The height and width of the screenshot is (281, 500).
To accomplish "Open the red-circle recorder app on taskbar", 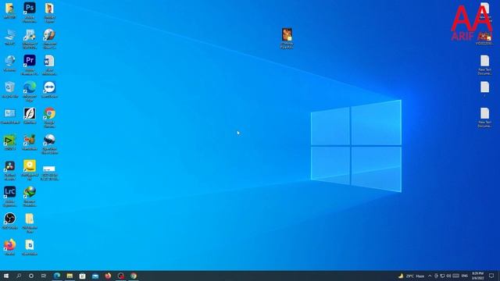I will pos(121,276).
